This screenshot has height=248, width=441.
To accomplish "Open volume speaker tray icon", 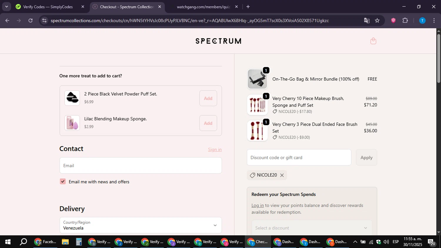I will coord(386,242).
